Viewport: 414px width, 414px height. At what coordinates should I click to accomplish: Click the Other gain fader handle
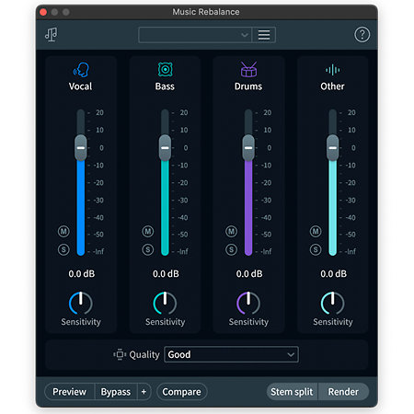333,148
